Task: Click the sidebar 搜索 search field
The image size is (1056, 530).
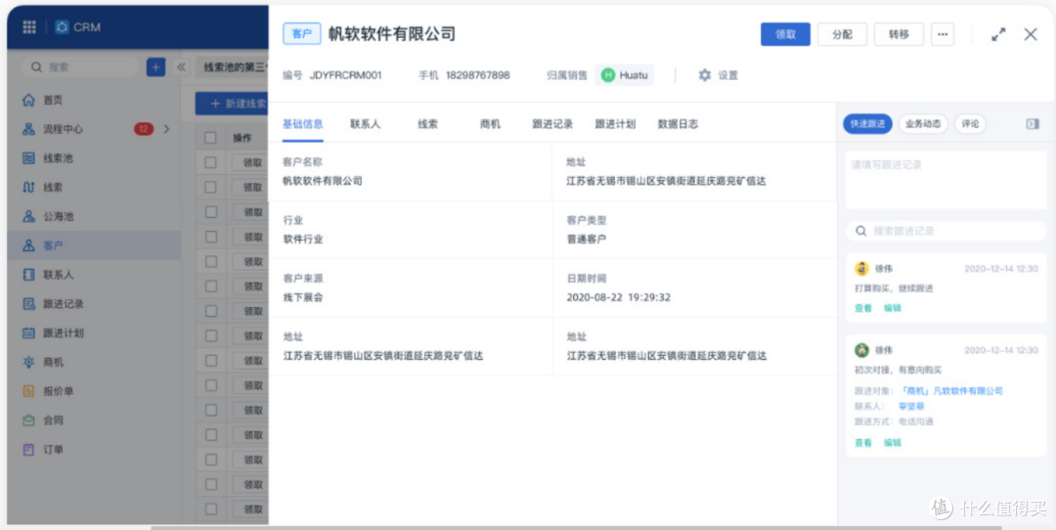Action: (x=80, y=66)
